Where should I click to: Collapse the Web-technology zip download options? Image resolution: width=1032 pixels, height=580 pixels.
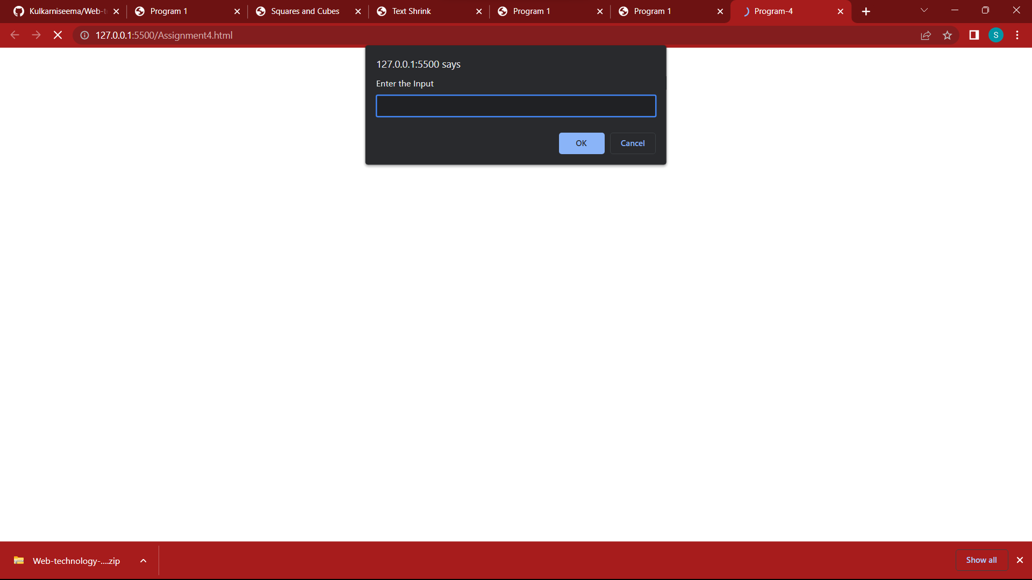[x=143, y=560]
